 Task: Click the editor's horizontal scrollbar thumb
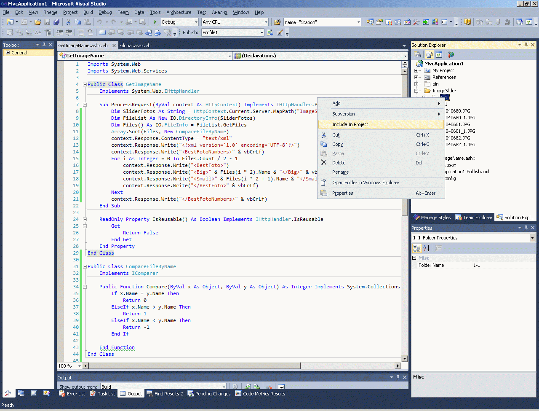click(194, 366)
